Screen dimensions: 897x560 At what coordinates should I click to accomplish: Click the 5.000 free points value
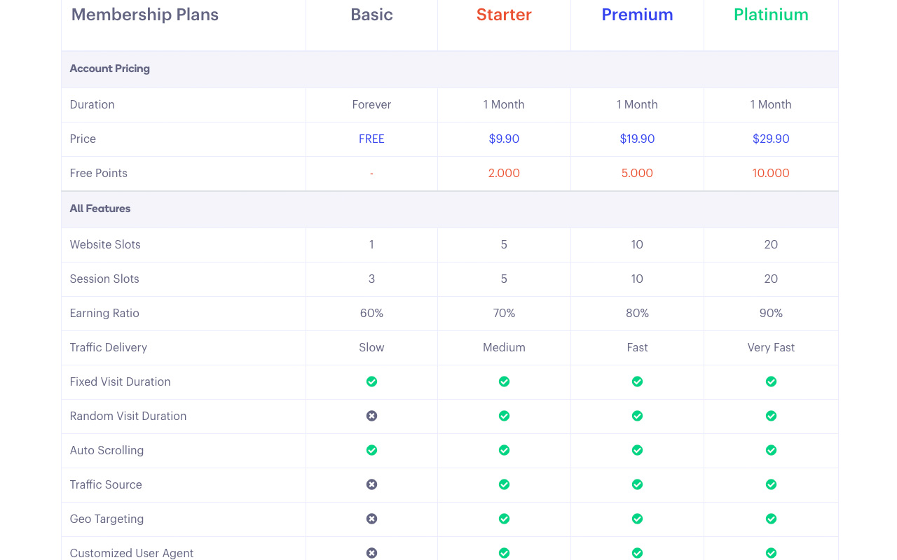(x=637, y=173)
